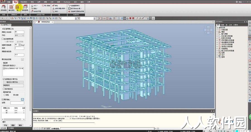251x132 pixels.
Task: Click the 阻尼比计算方法... button
Action: point(13,82)
